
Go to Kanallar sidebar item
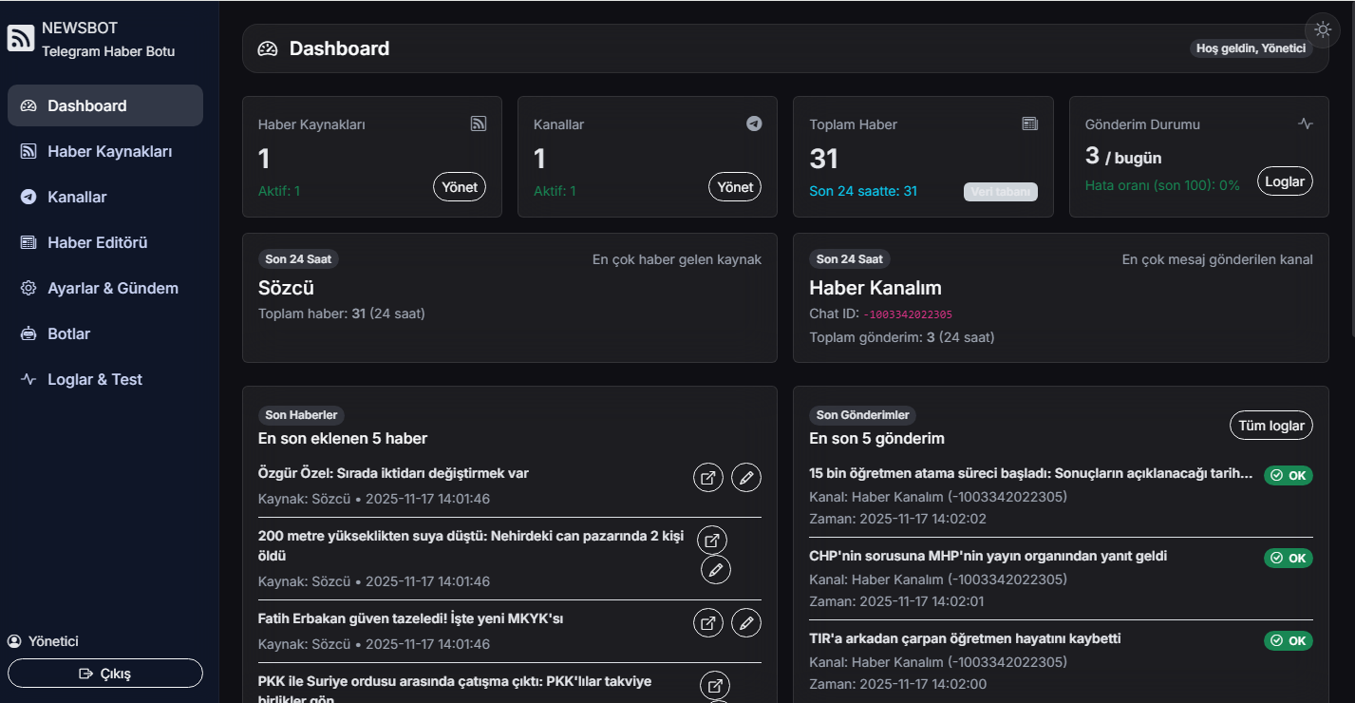(77, 197)
